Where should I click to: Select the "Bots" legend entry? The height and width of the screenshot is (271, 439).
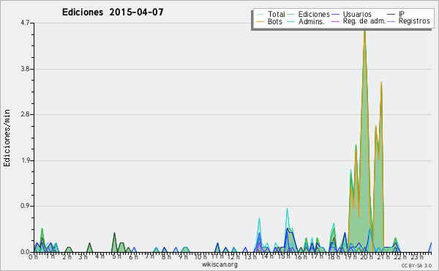269,21
